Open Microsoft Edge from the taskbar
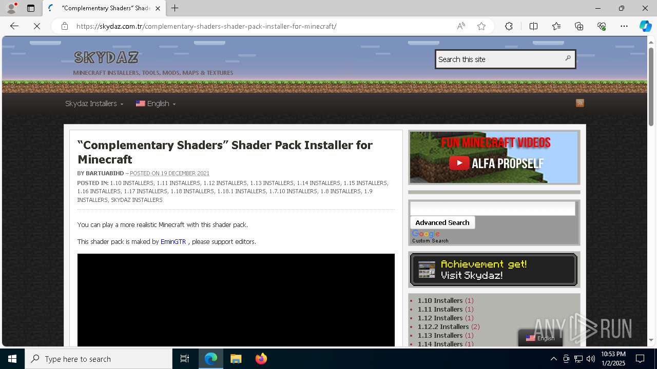This screenshot has height=369, width=657. (211, 359)
